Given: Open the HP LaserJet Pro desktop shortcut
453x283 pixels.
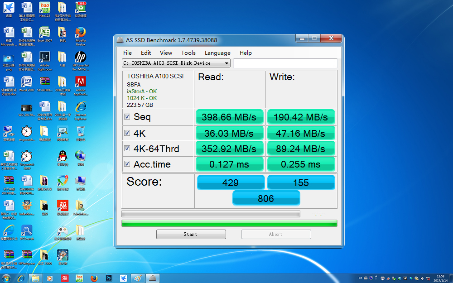Looking at the screenshot, I should pyautogui.click(x=80, y=58).
